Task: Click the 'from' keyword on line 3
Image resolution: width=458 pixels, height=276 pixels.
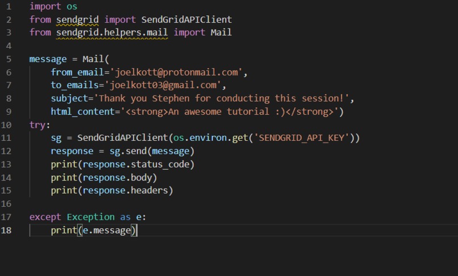Action: pos(40,32)
